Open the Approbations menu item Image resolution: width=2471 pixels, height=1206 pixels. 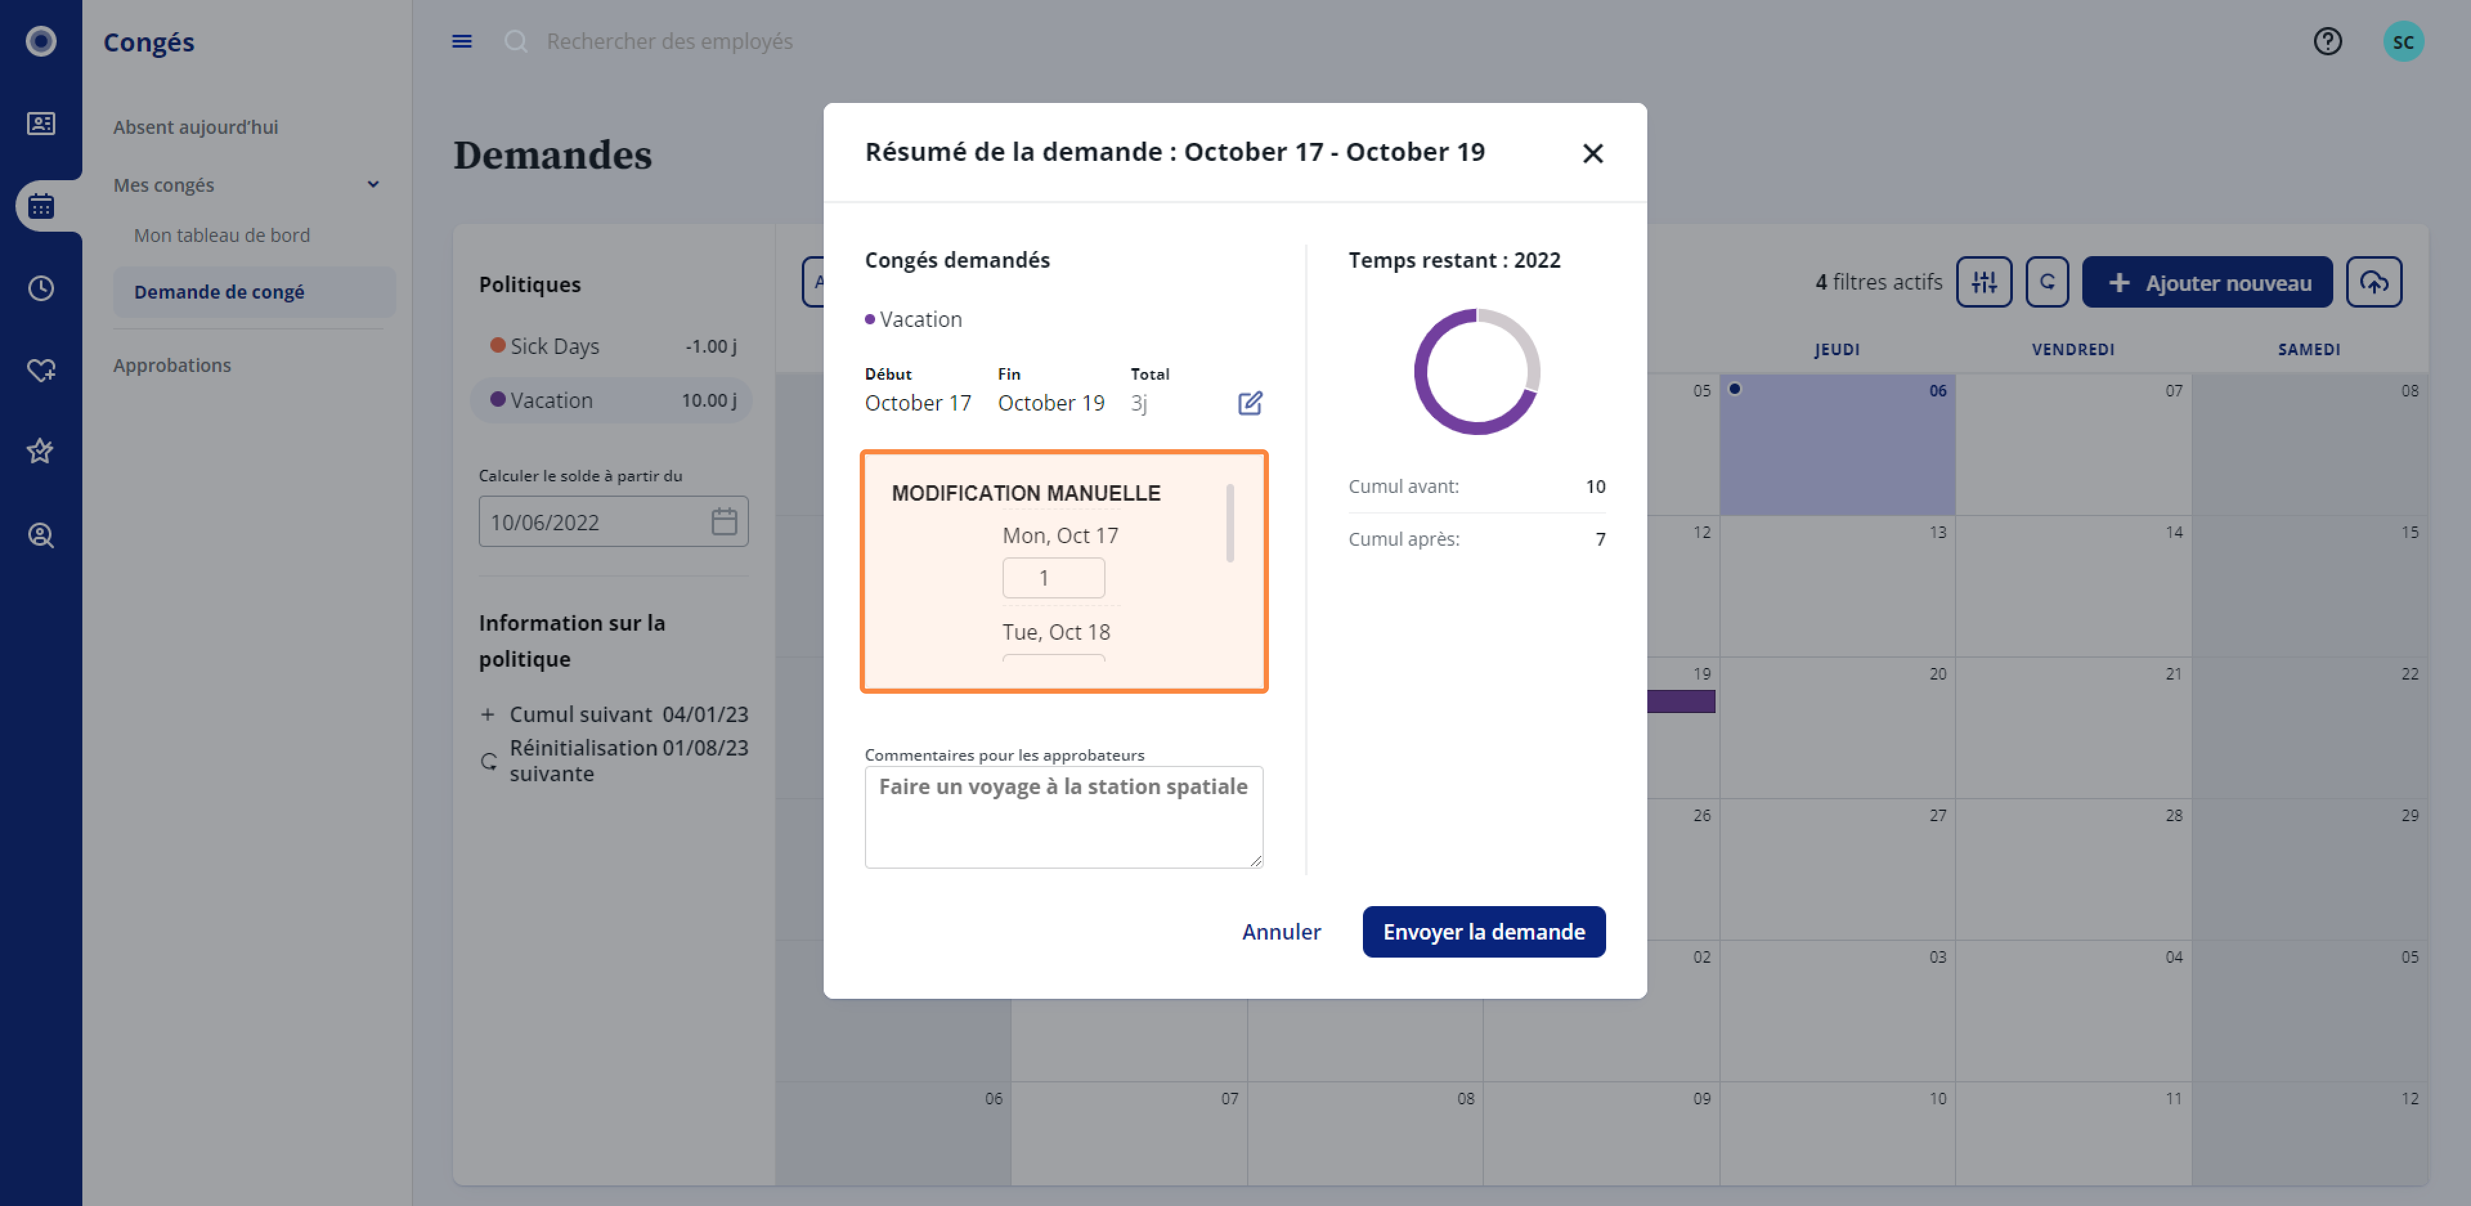[x=172, y=366]
